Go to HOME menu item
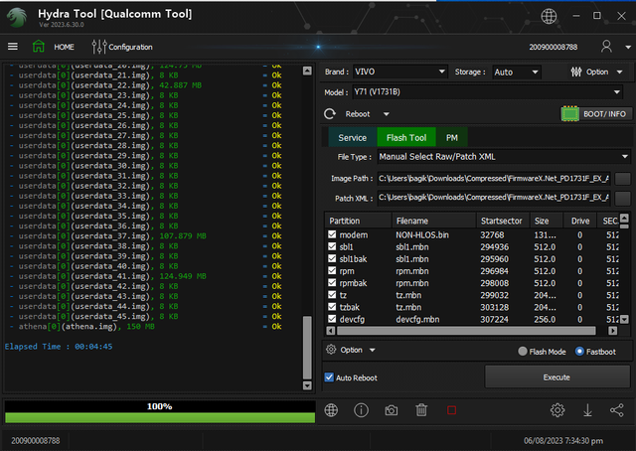This screenshot has height=451, width=636. coord(64,47)
